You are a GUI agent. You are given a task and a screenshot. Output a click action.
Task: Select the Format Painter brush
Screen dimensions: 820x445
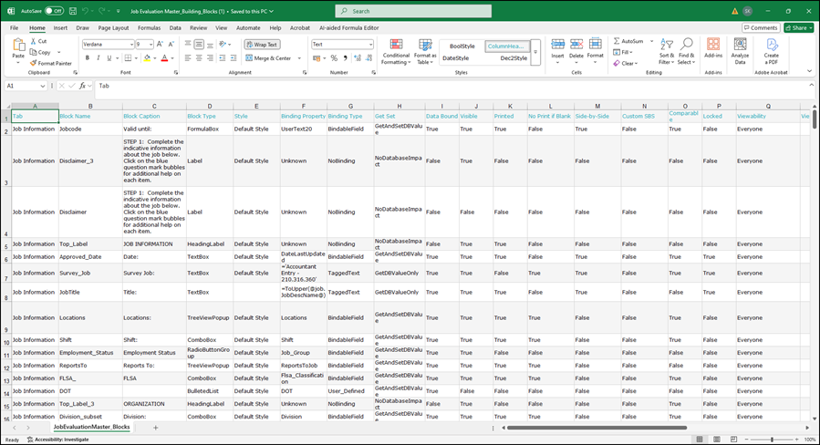tap(34, 63)
